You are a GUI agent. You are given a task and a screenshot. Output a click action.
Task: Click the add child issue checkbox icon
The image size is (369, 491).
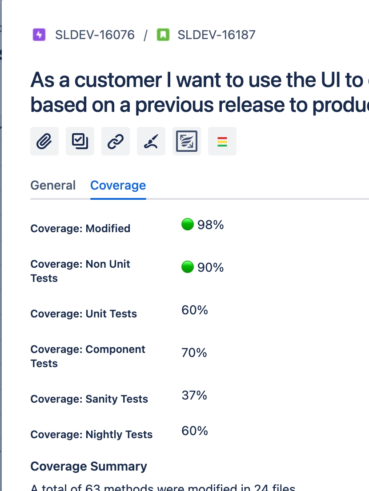click(80, 142)
